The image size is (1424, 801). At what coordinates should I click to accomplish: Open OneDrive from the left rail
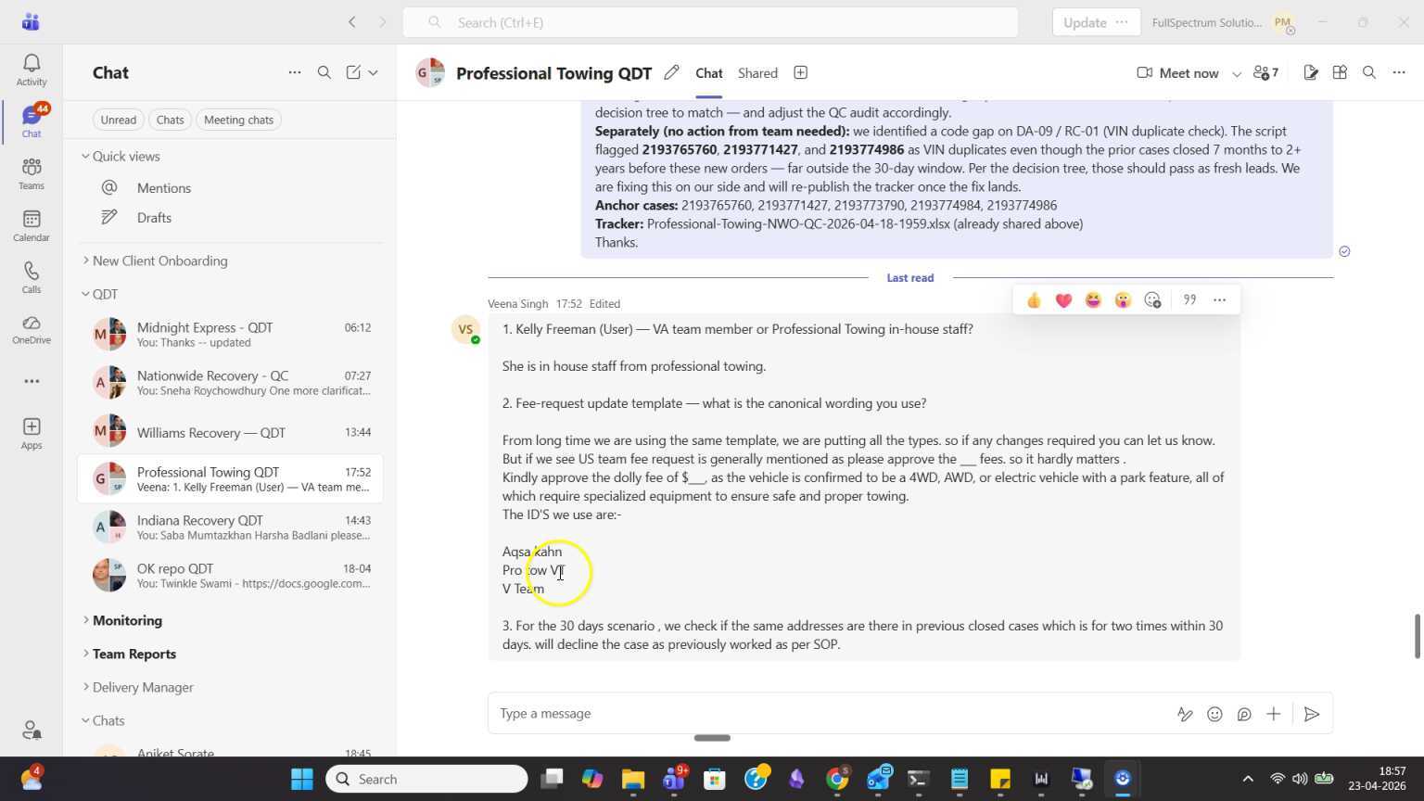click(31, 329)
